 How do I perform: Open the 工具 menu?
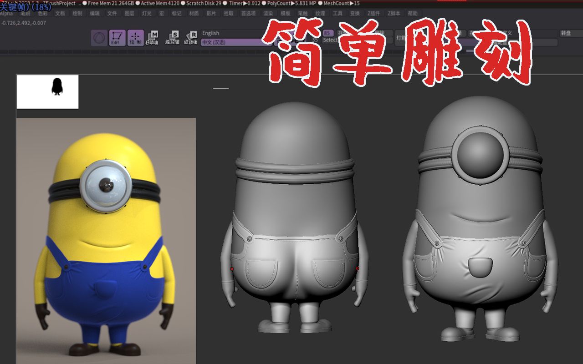[338, 14]
